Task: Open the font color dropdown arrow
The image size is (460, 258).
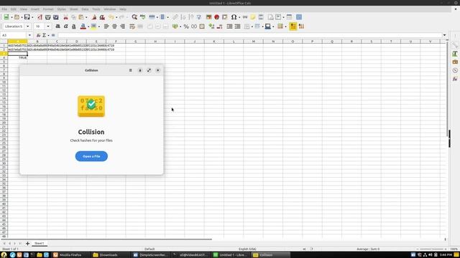Action: pyautogui.click(x=88, y=27)
